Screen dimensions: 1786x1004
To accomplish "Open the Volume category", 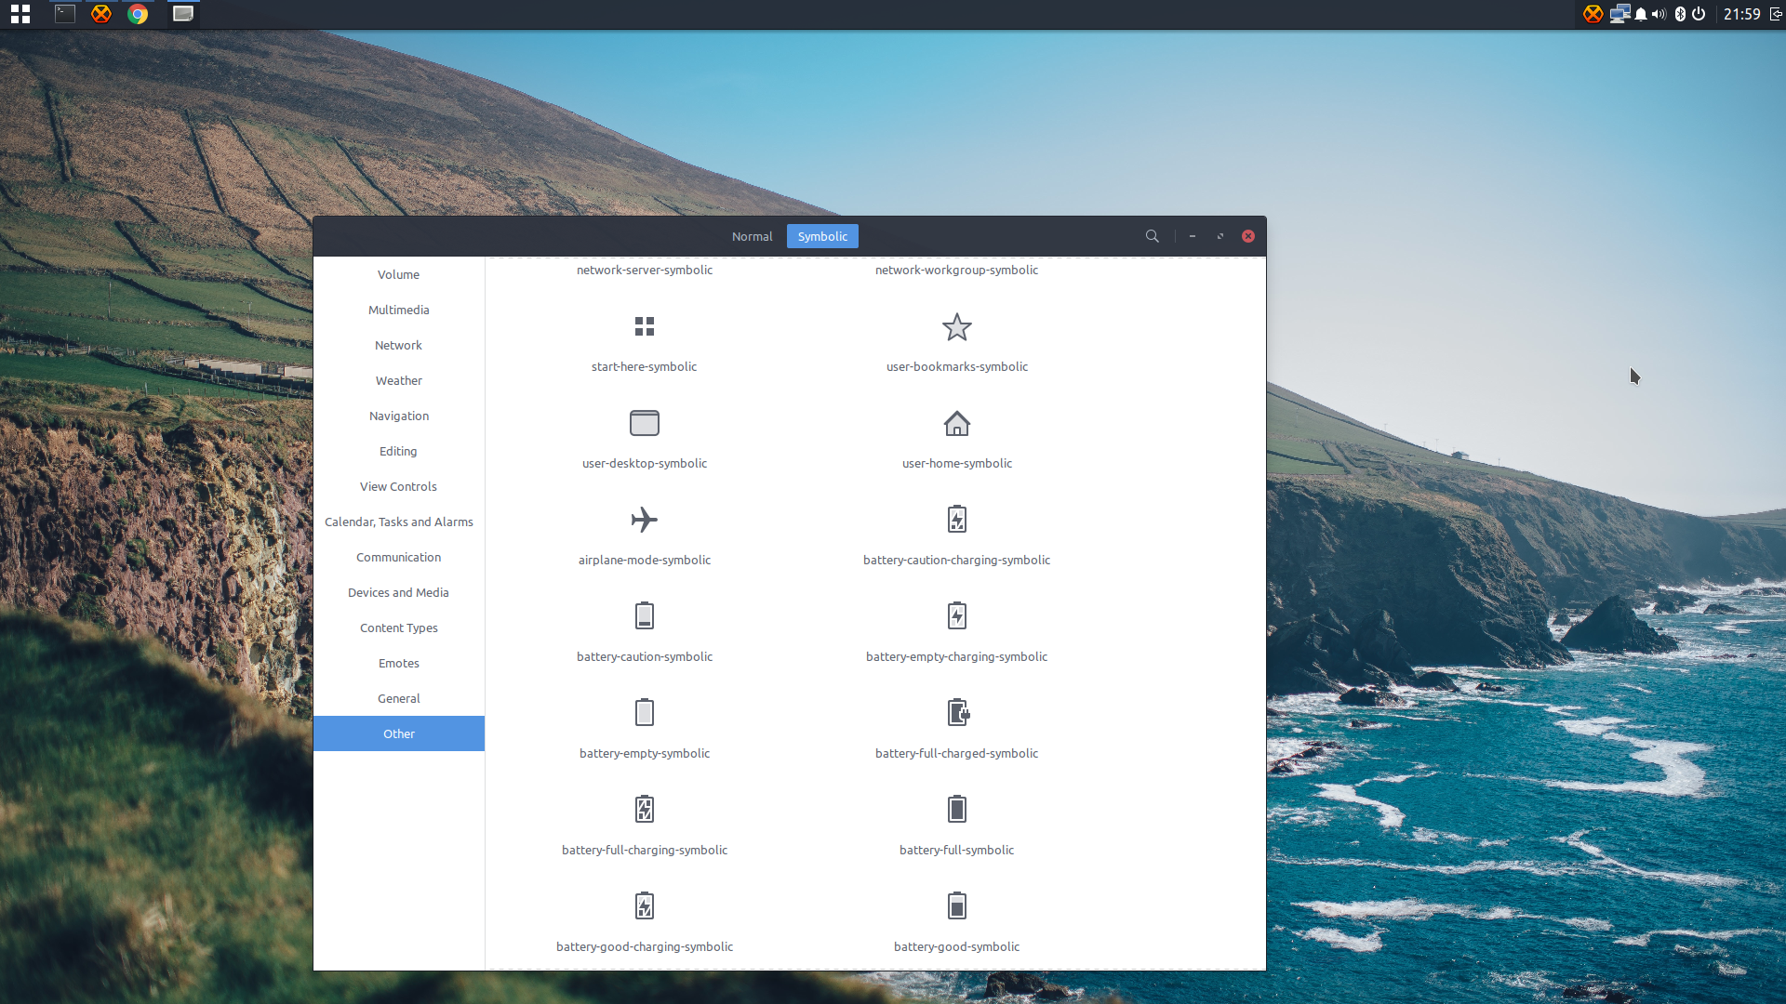I will coord(399,274).
